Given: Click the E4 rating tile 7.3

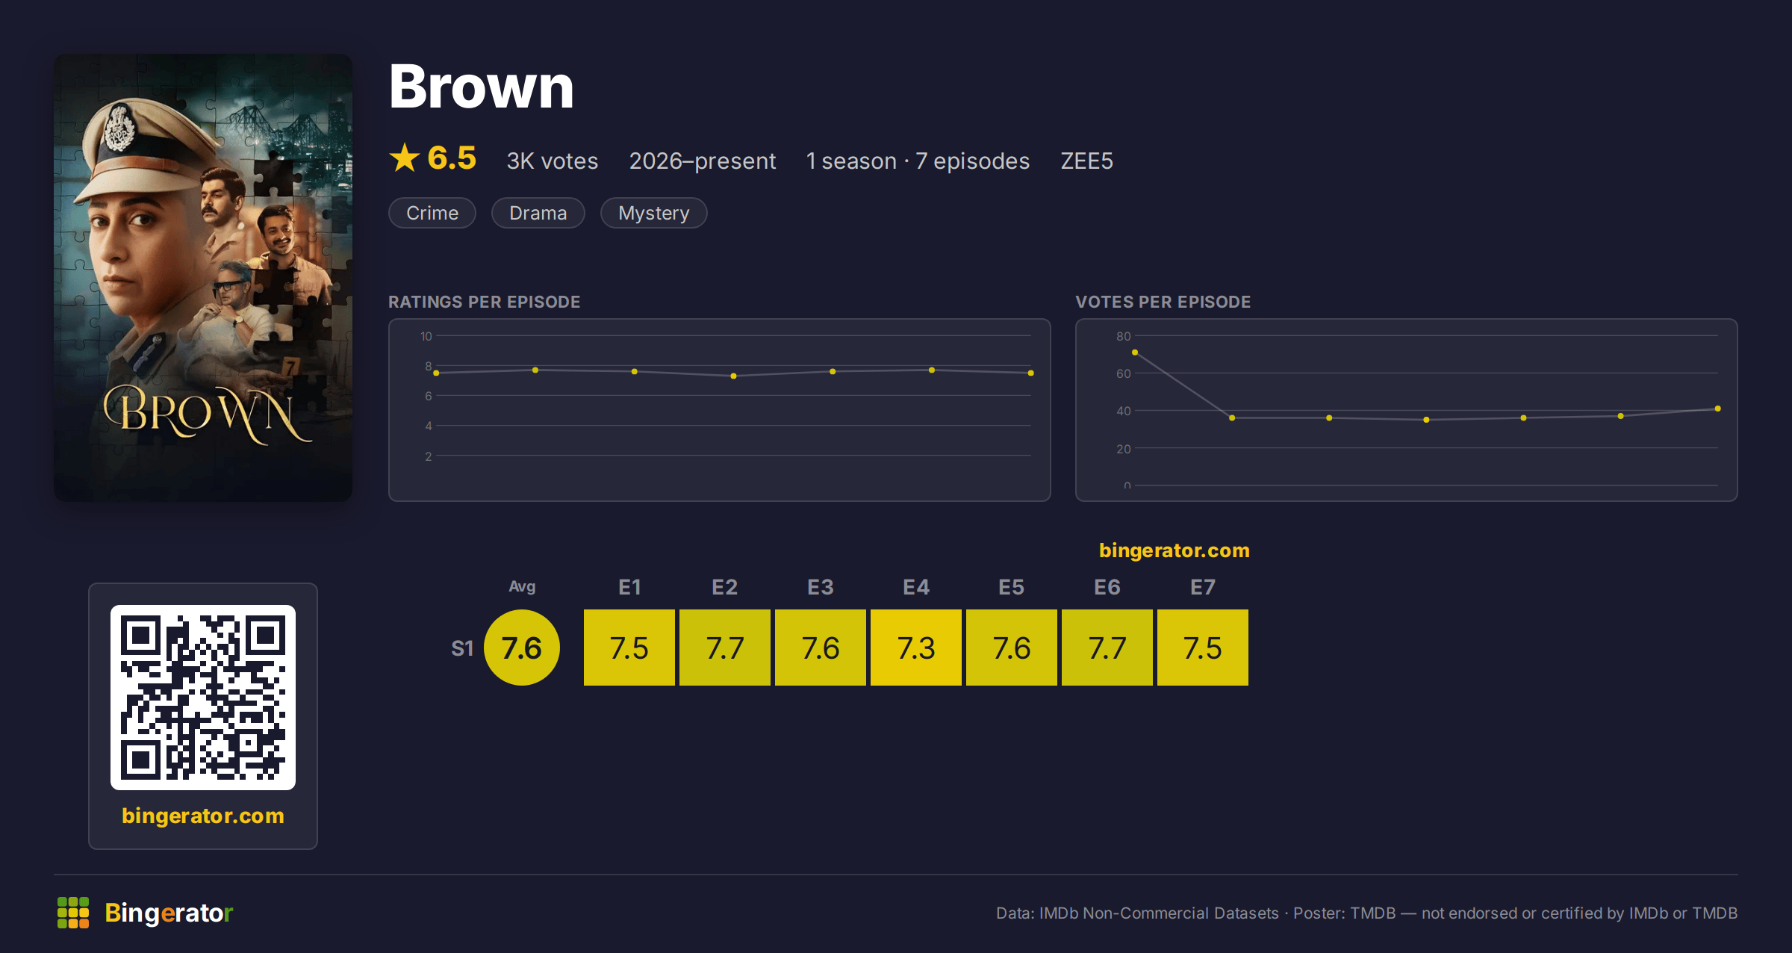Looking at the screenshot, I should click(x=916, y=648).
